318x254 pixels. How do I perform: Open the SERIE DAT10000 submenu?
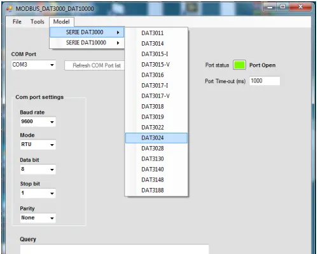(x=86, y=43)
